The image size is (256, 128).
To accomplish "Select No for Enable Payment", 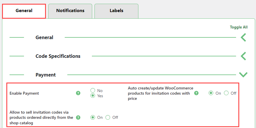I will [93, 91].
